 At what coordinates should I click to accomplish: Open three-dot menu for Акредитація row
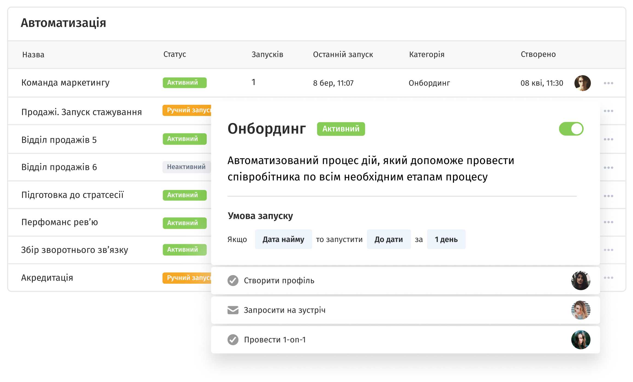[608, 277]
